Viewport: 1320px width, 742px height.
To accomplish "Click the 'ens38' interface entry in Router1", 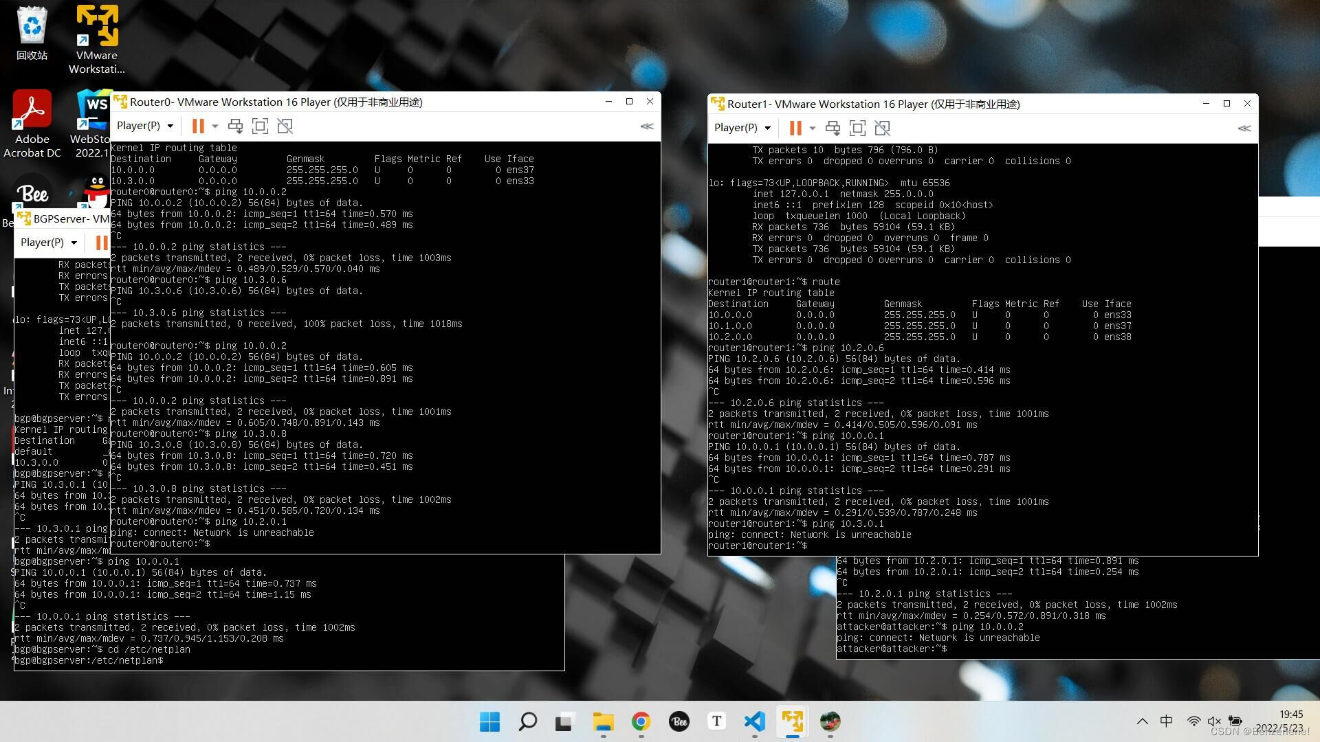I will 1117,337.
